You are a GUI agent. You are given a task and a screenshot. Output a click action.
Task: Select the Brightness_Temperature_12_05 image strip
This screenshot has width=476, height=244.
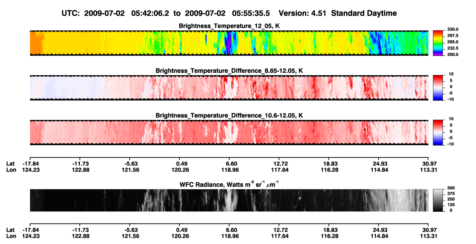coord(229,43)
